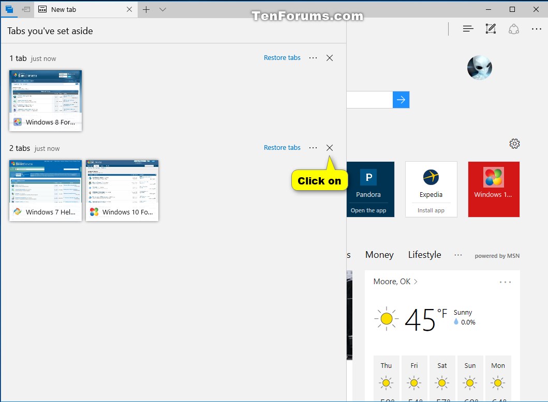548x402 pixels.
Task: Remove the 1 tab group with X
Action: (x=330, y=58)
